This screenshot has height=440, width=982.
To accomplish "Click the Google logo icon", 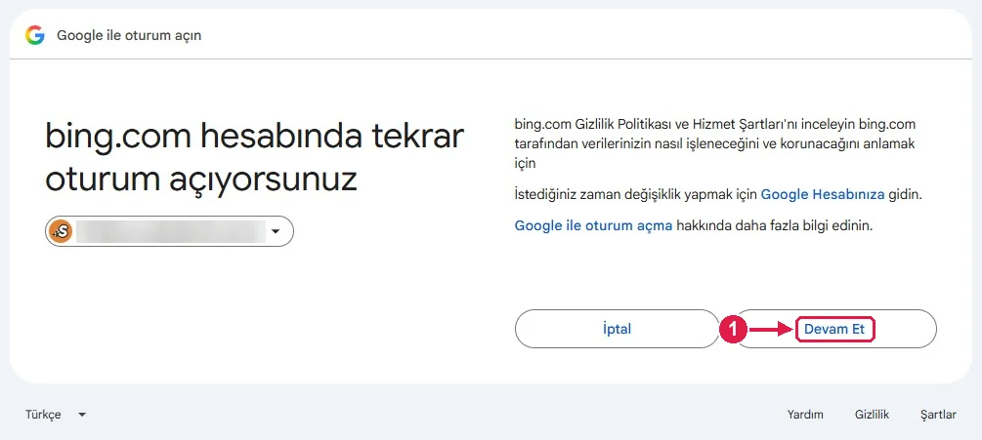I will pos(35,35).
